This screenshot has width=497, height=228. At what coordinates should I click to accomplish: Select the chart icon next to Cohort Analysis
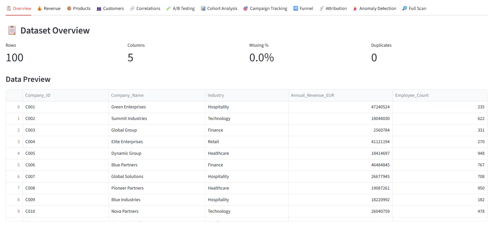(x=203, y=8)
